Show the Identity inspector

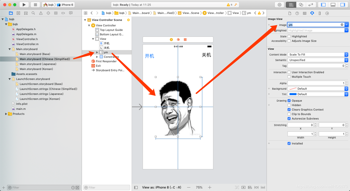305,13
